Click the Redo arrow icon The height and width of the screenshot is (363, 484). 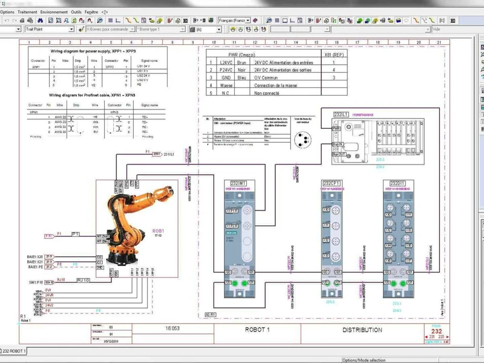(x=14, y=21)
